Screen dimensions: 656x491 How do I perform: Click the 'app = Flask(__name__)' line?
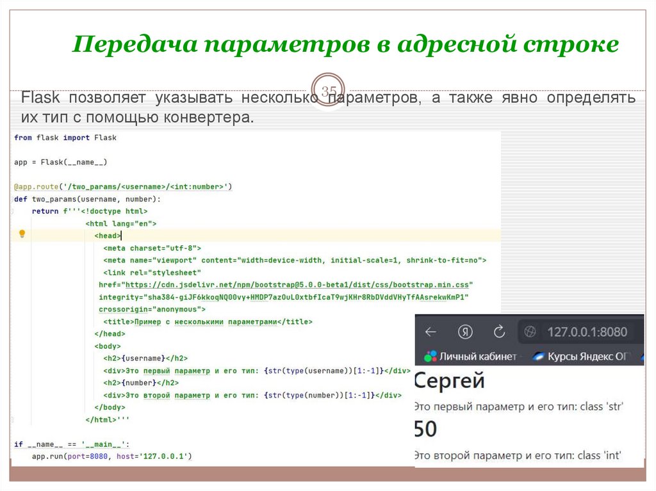tap(61, 162)
